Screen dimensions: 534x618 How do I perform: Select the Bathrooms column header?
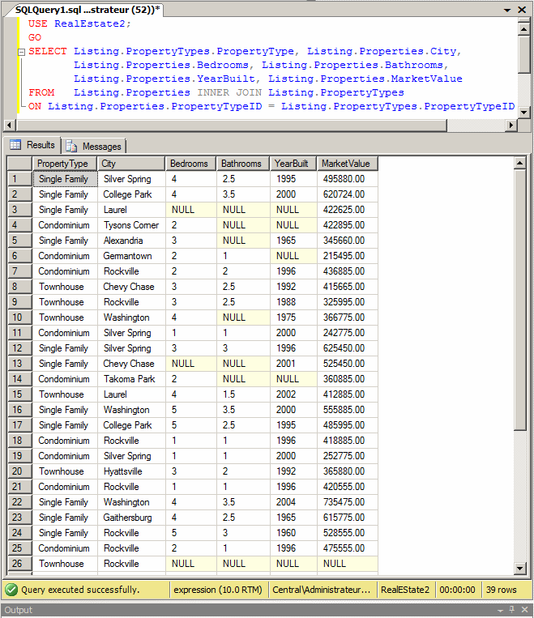pos(243,164)
